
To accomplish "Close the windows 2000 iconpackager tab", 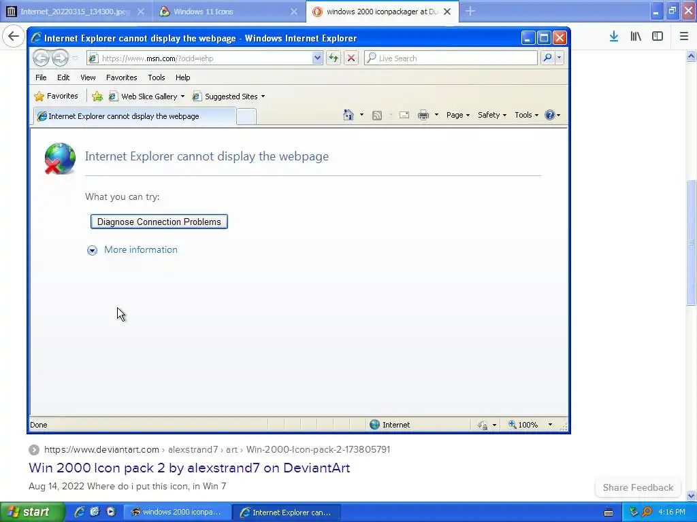I will pyautogui.click(x=448, y=12).
